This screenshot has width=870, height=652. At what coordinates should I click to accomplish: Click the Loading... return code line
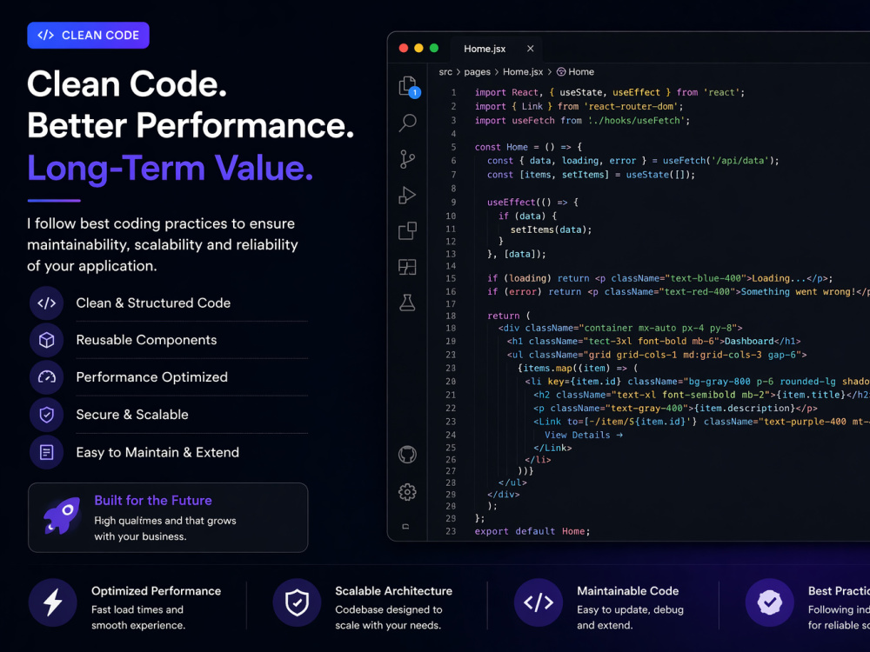coord(659,278)
